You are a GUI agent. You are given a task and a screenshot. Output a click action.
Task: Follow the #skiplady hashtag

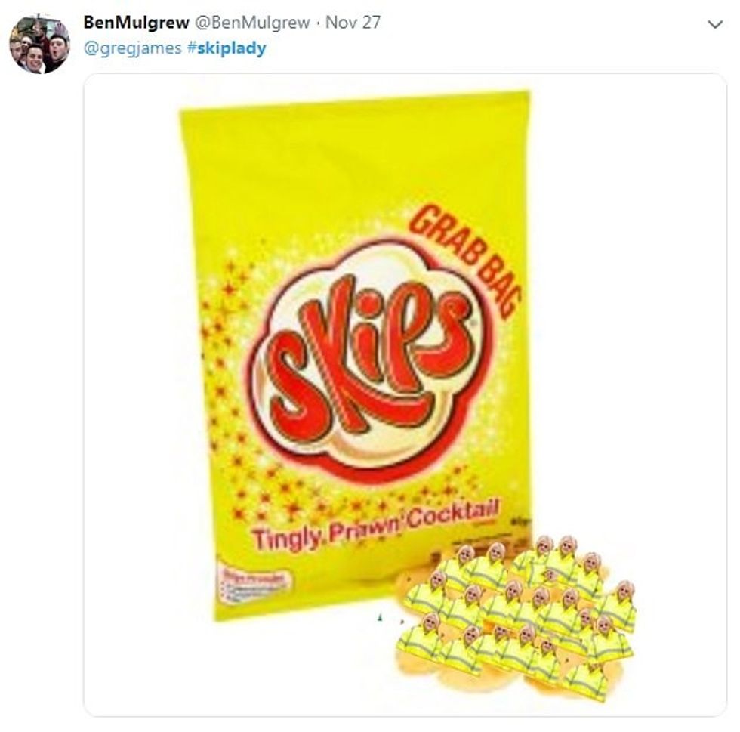(x=227, y=48)
